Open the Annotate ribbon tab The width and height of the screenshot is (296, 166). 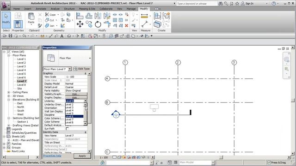point(41,9)
